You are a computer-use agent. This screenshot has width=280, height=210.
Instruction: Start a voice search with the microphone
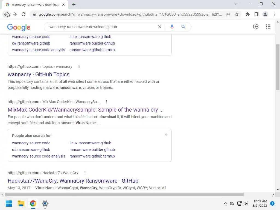tap(172, 27)
